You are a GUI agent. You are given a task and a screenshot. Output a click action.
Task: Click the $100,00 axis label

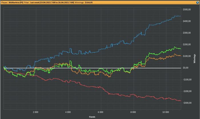pyautogui.click(x=187, y=56)
